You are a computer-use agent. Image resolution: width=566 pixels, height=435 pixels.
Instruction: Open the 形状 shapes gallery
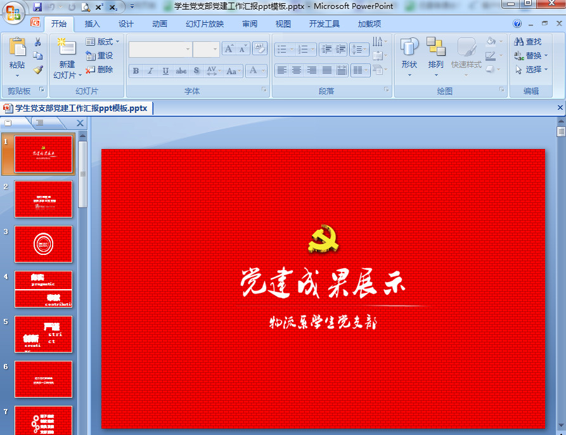[409, 56]
